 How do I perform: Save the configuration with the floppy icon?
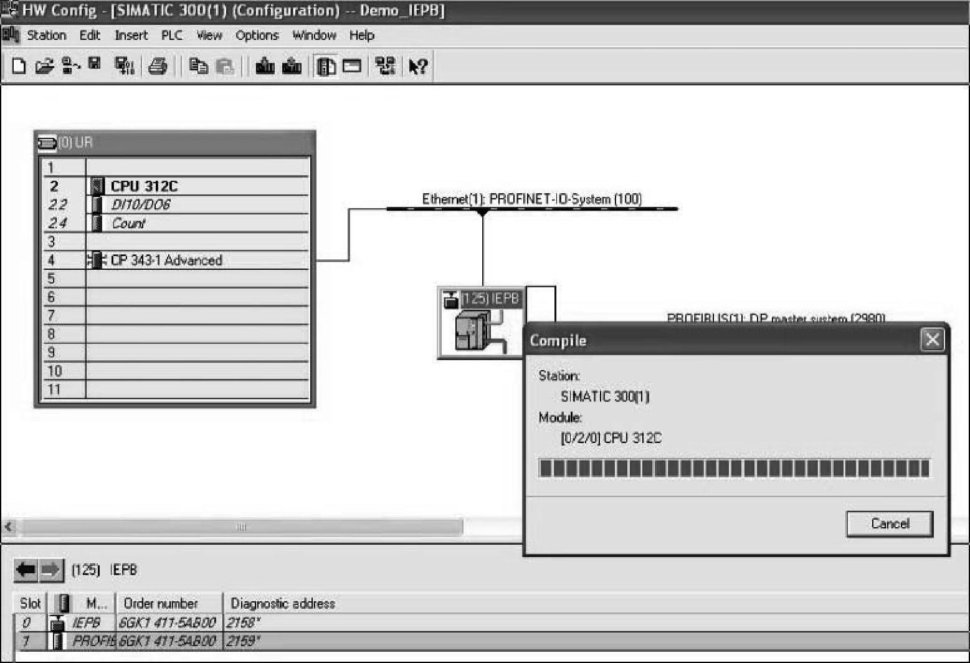pos(95,64)
